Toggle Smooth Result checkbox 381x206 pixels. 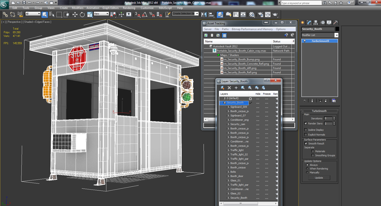306,144
